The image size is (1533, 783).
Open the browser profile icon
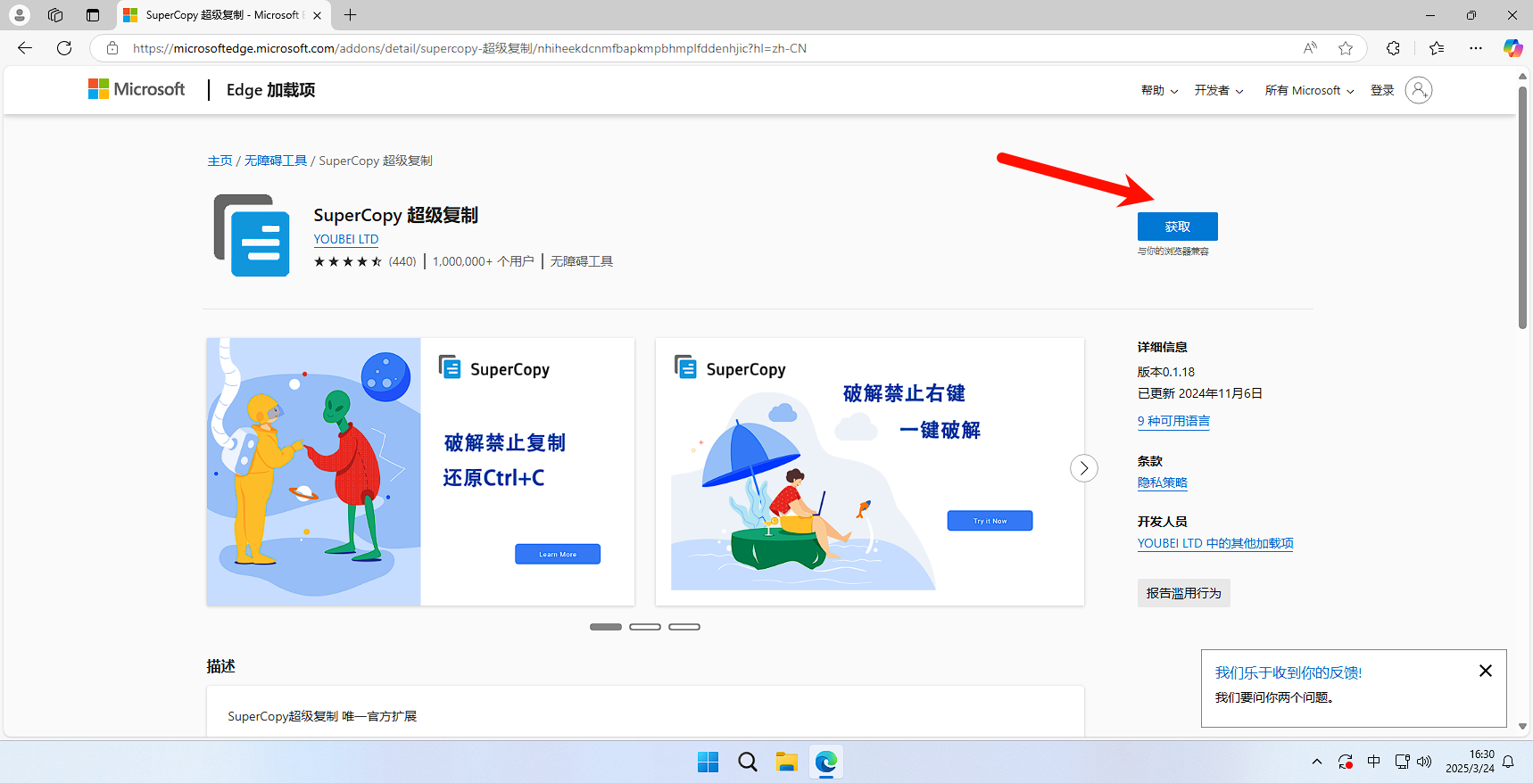pyautogui.click(x=19, y=15)
